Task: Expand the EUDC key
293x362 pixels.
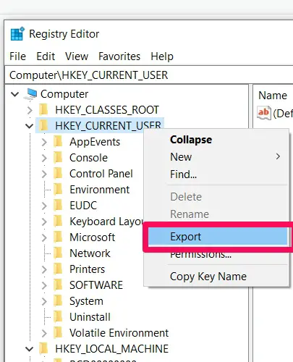Action: [x=44, y=206]
